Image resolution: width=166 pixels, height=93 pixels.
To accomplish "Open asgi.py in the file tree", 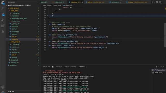I will click(14, 50).
